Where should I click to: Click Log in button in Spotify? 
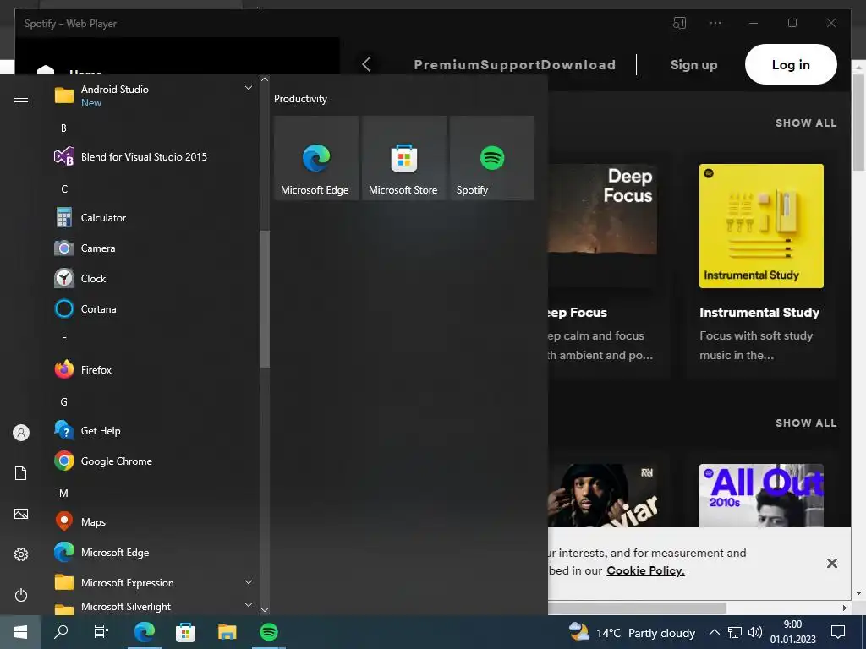791,64
